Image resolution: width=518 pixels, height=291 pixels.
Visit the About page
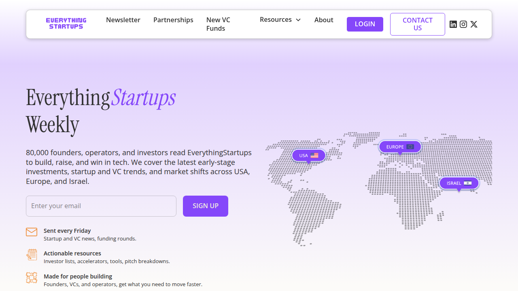[324, 20]
